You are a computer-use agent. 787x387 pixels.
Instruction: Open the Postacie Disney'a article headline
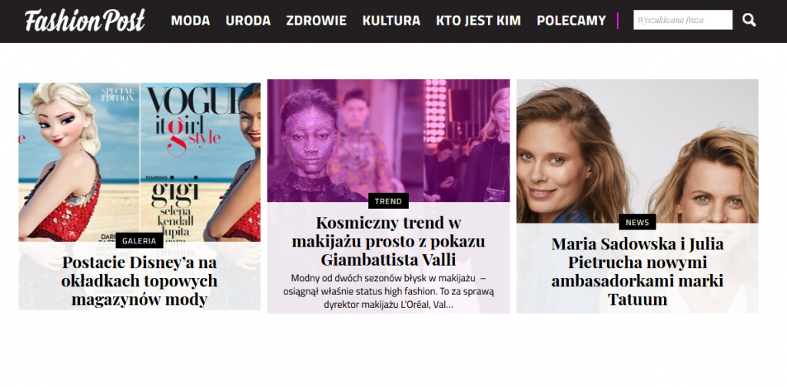pyautogui.click(x=139, y=281)
